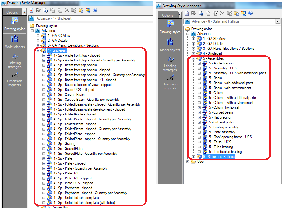Click the paste icon in left window toolbar
This screenshot has width=282, height=211.
click(59, 10)
